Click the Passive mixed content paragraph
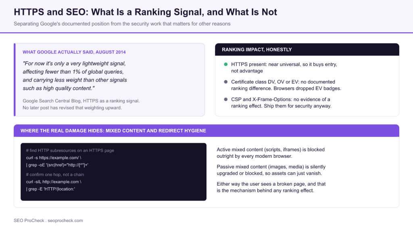This screenshot has width=413, height=232. pos(271,170)
